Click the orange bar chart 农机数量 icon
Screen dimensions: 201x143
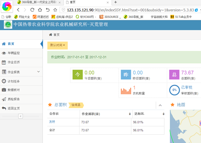(126, 91)
